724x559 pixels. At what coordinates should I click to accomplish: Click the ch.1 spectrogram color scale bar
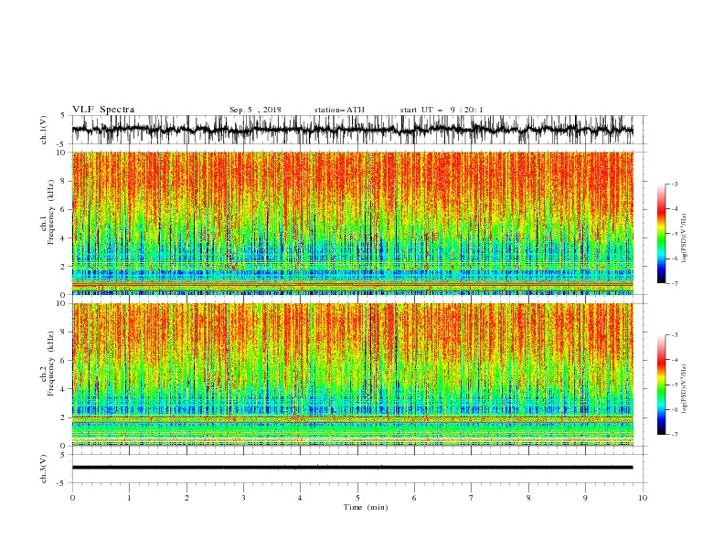coord(661,234)
